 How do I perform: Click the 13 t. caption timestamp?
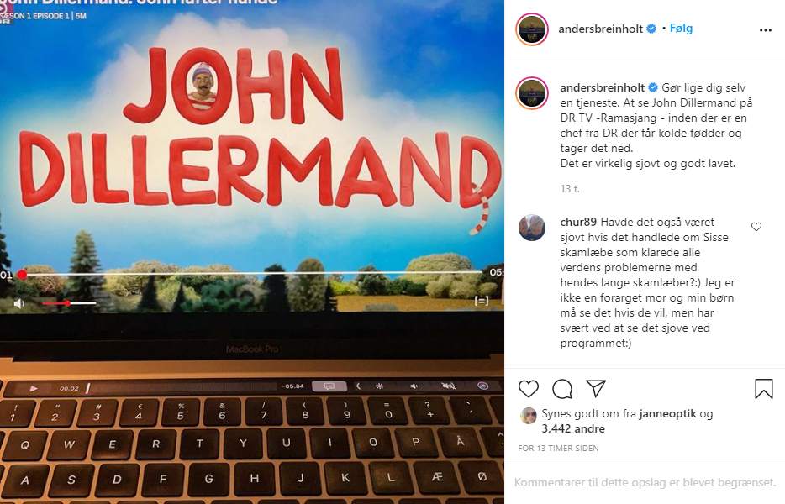570,189
